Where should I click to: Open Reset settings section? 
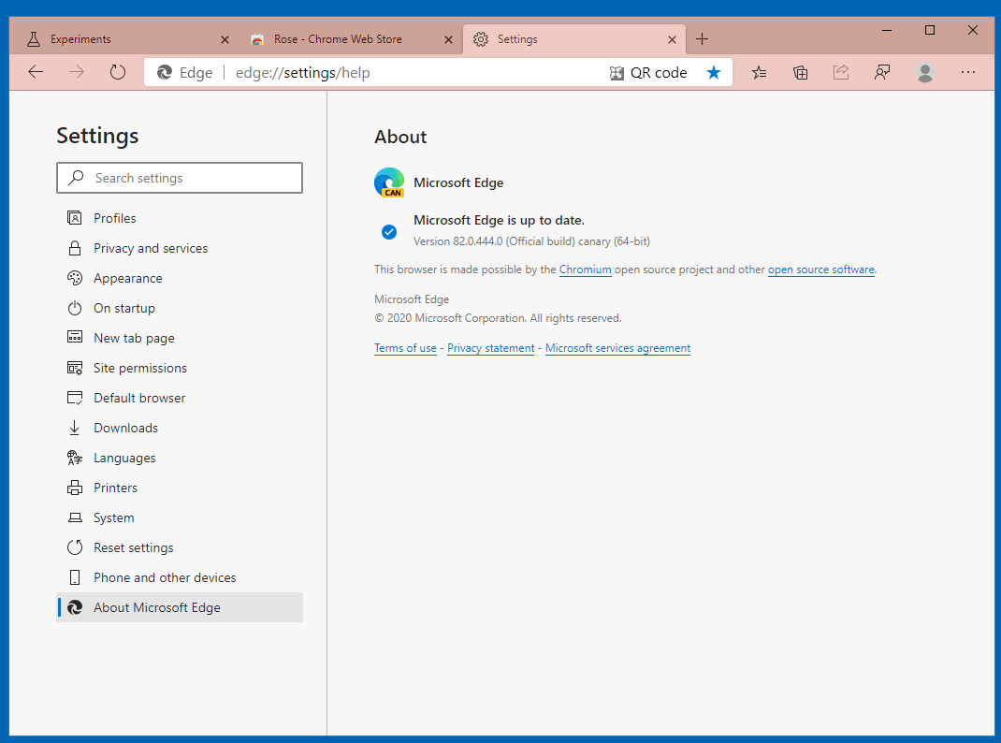point(180,547)
